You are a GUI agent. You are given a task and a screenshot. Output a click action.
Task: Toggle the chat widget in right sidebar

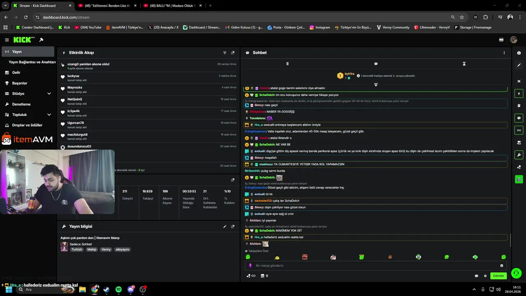click(519, 118)
